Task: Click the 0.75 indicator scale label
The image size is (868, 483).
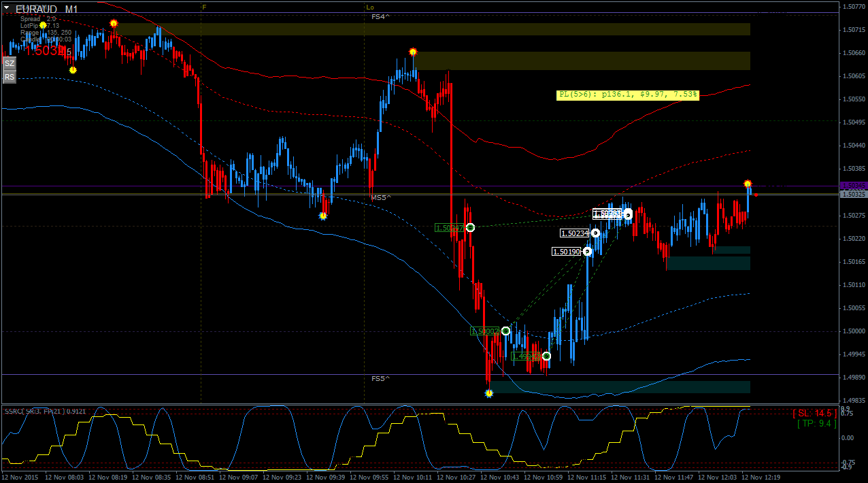Action: pyautogui.click(x=848, y=413)
